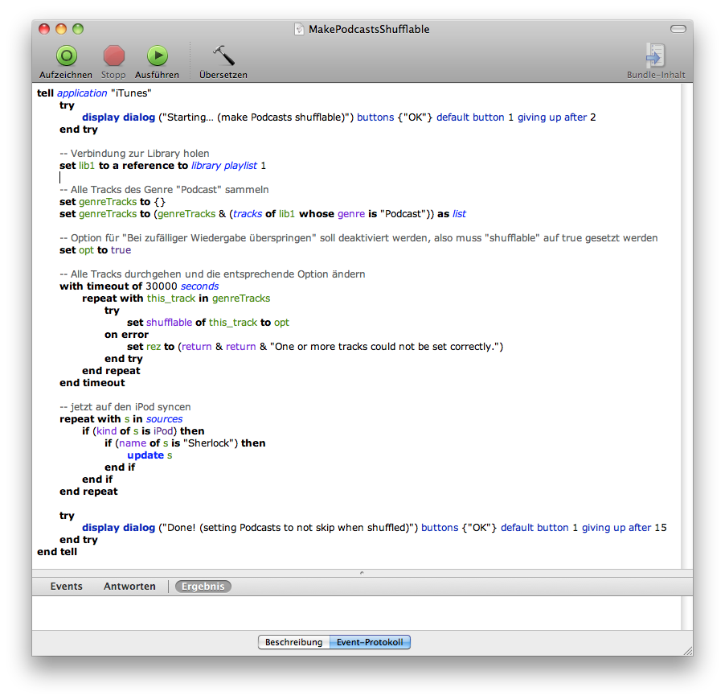Click the line 'set genreTracks to {}'
This screenshot has width=725, height=700.
click(x=113, y=201)
